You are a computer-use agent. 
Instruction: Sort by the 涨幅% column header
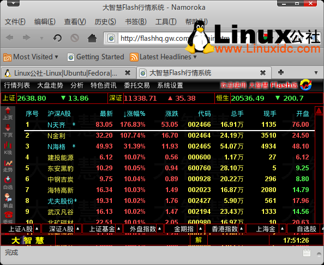(x=134, y=114)
